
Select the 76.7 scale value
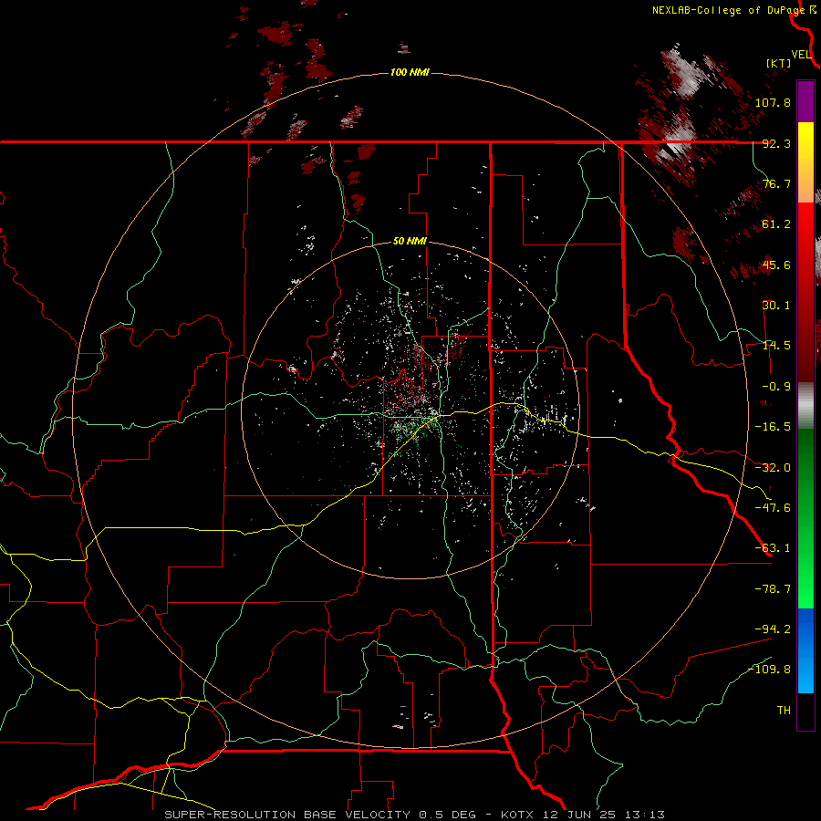tap(776, 183)
